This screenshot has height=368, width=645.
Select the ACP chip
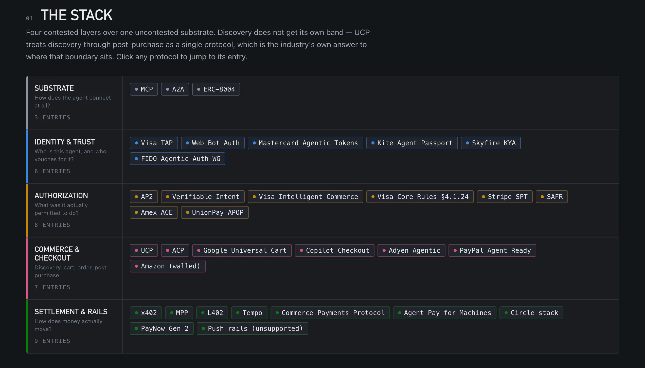[175, 250]
